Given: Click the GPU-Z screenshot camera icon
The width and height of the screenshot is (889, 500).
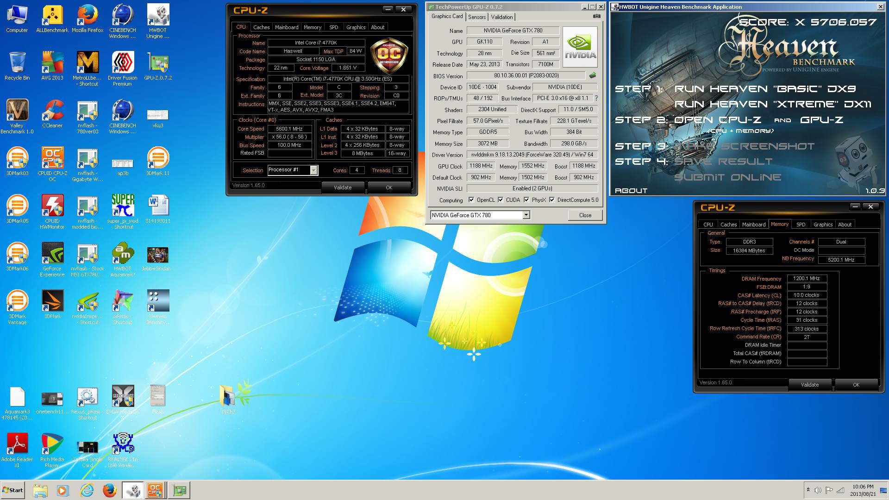Looking at the screenshot, I should [x=597, y=16].
